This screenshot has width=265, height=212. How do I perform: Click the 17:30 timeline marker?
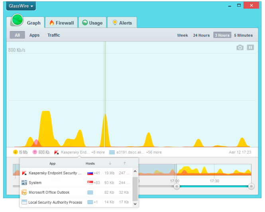click(214, 181)
